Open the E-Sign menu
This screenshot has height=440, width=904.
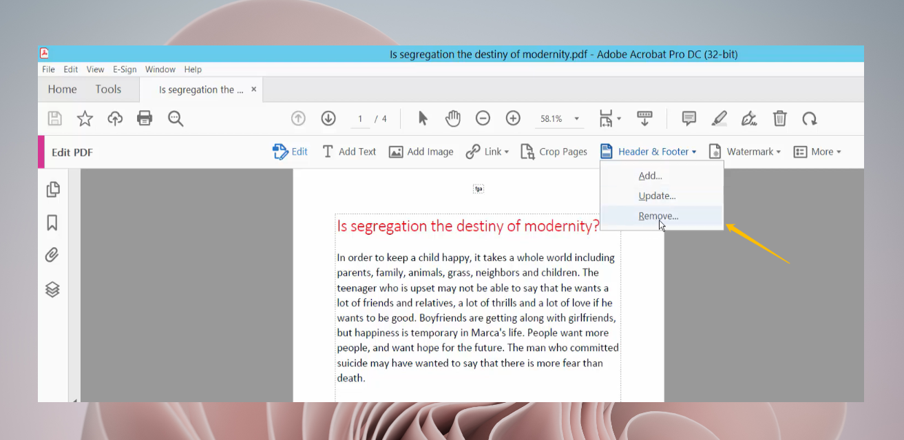pos(125,69)
